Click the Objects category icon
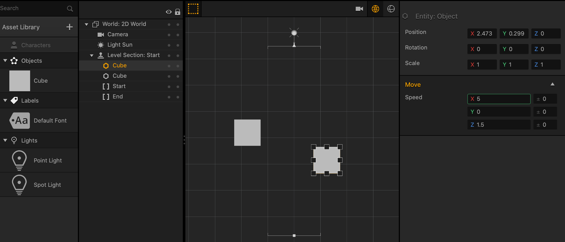Screen dimensions: 565x242 tap(14, 61)
